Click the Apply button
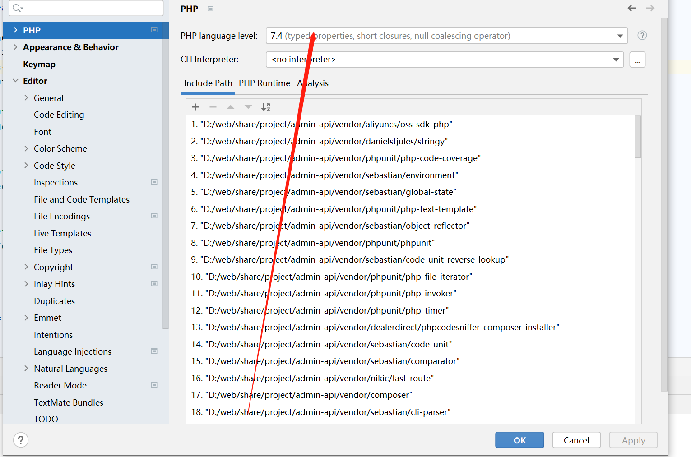Viewport: 691px width, 457px height. [633, 440]
